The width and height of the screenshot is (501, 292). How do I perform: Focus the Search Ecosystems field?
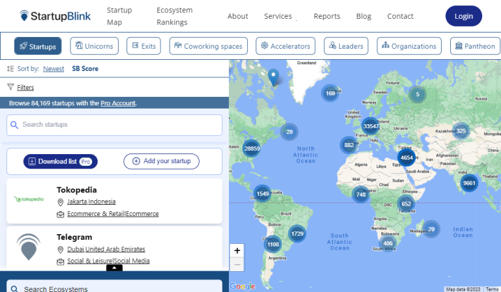click(114, 286)
